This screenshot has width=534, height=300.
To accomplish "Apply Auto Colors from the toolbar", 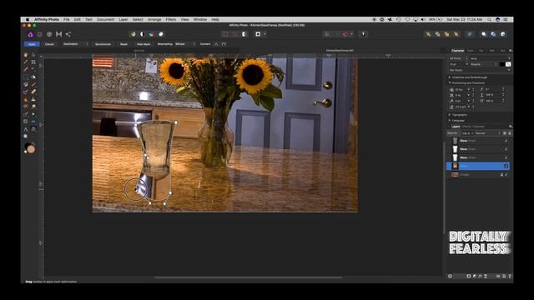I will (x=152, y=34).
